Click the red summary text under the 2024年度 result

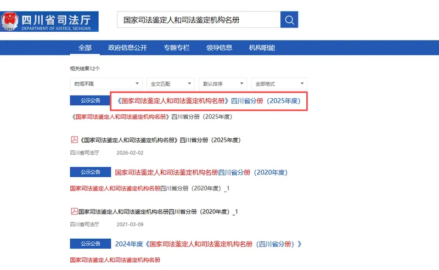pos(115,260)
